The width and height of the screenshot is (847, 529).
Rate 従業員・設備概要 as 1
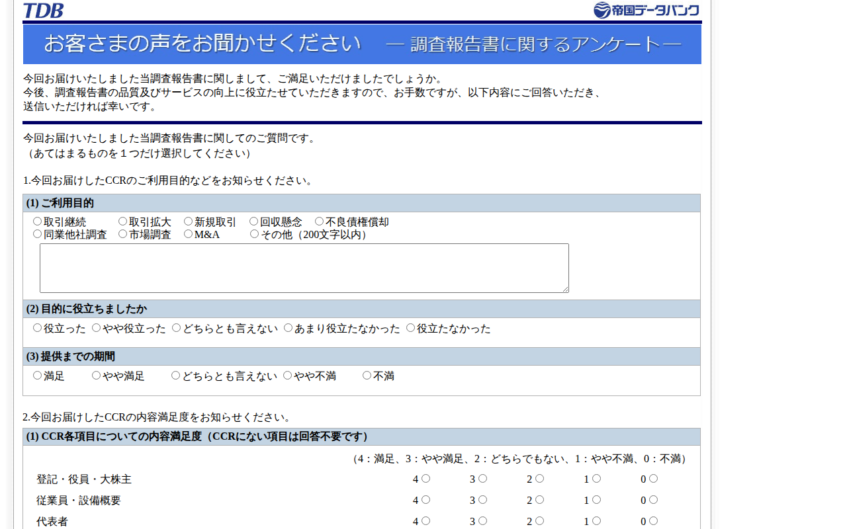click(x=596, y=499)
